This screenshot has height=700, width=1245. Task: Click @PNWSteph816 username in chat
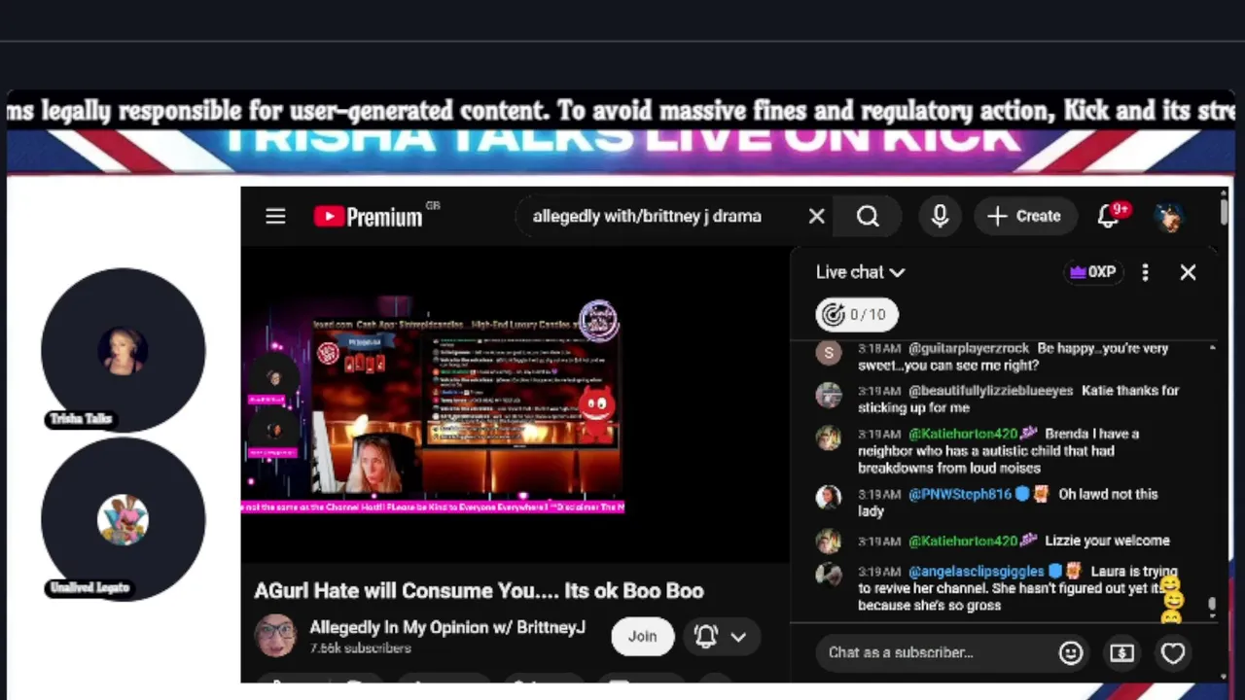coord(960,494)
